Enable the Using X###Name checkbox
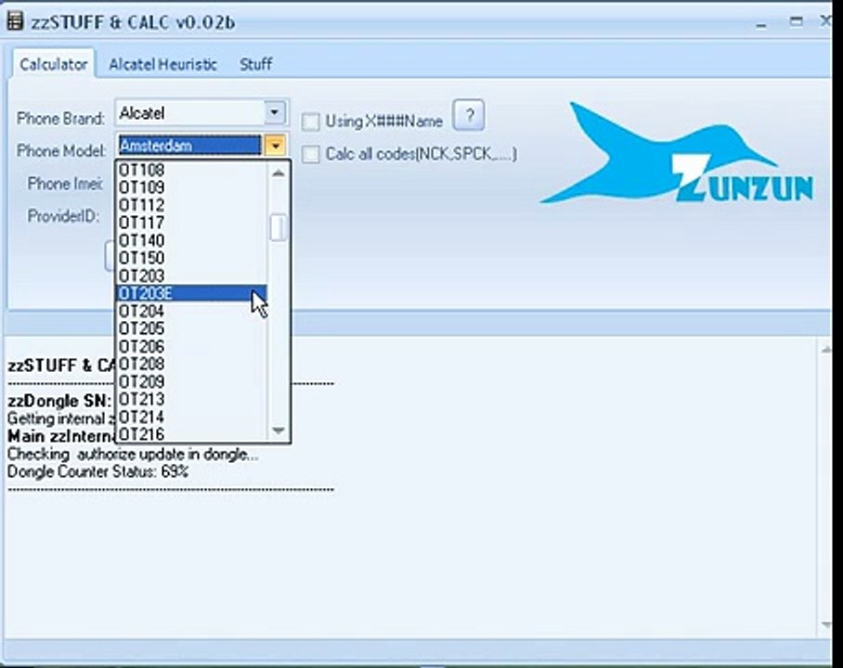This screenshot has width=843, height=668. tap(310, 122)
